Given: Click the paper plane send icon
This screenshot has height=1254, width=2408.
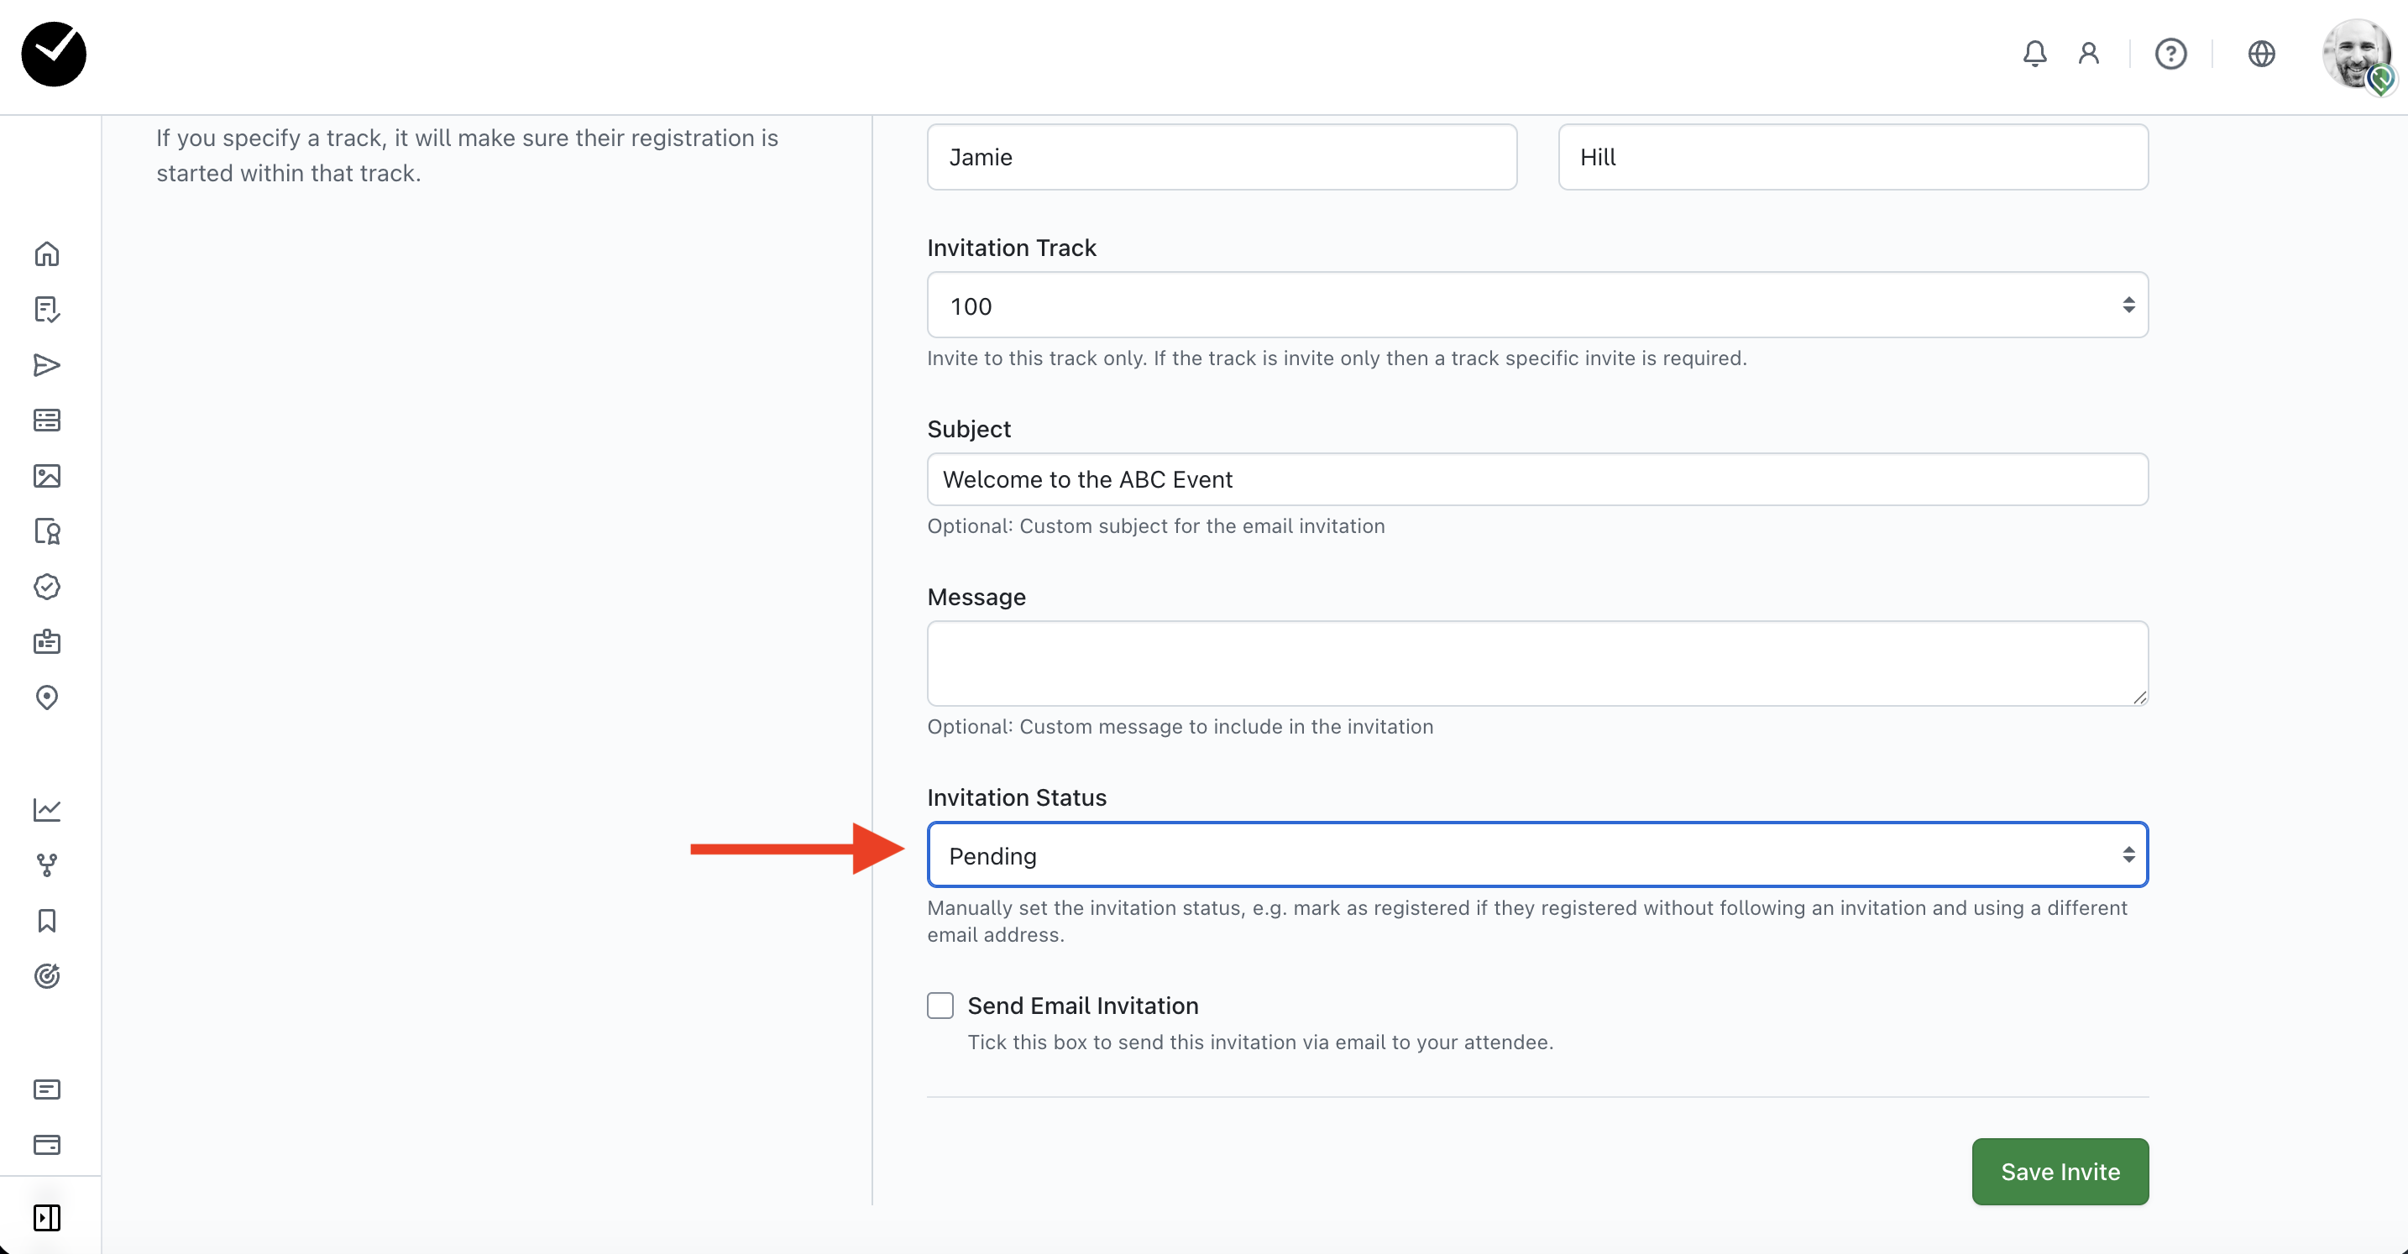Looking at the screenshot, I should tap(47, 365).
